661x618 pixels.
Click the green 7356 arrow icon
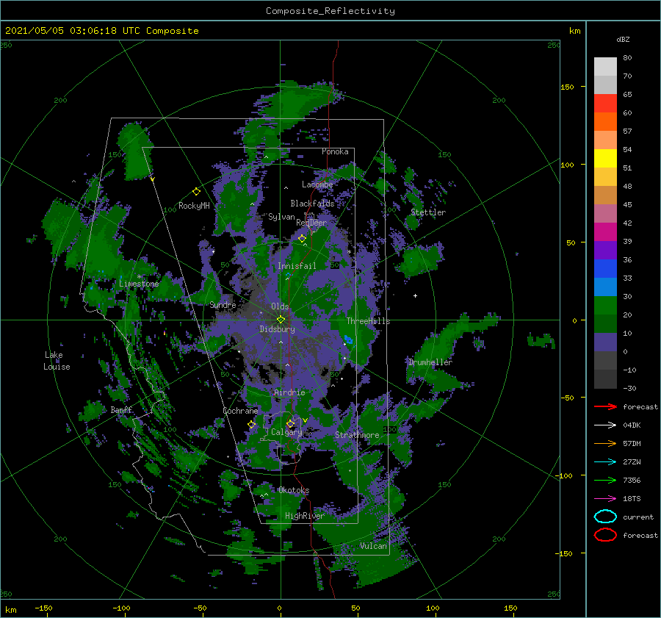click(x=605, y=480)
